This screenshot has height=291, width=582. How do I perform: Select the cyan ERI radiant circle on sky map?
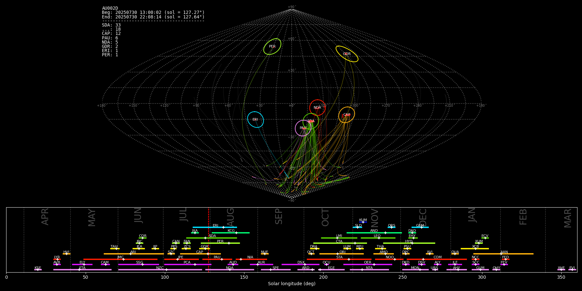coord(255,120)
